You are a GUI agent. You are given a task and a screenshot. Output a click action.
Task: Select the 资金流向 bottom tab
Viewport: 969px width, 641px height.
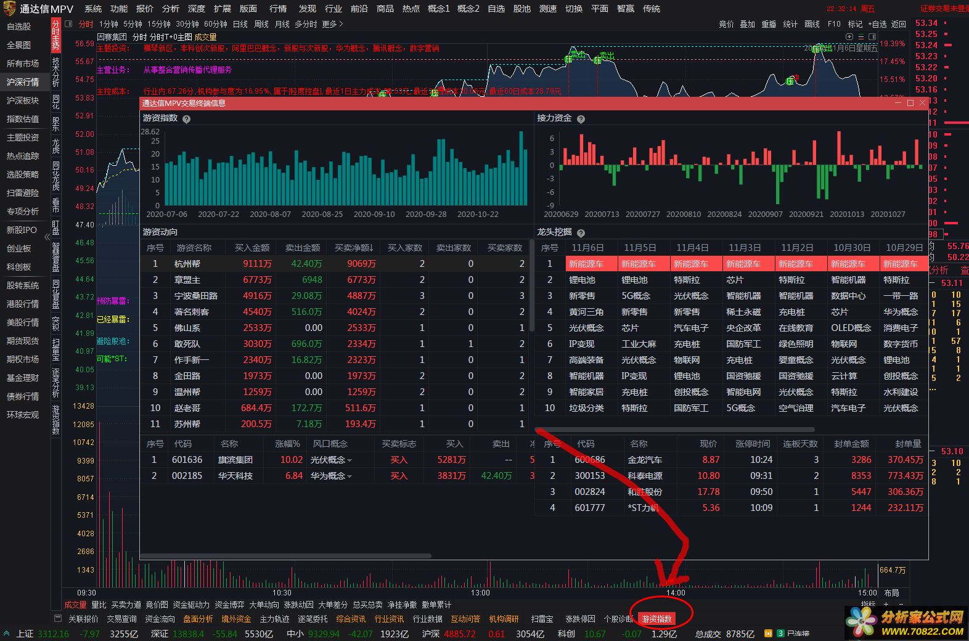160,619
